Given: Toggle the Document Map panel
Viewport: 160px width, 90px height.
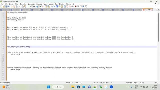Looking at the screenshot, I should pos(62,7).
